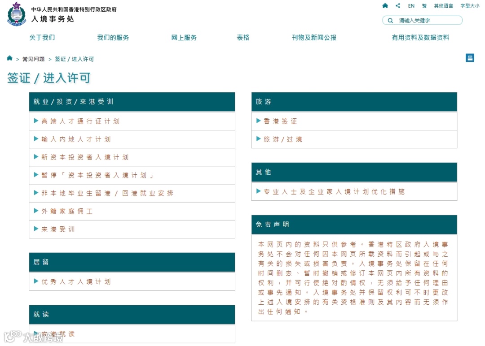Expand 高端人才通行证计划 item
Screen dimensions: 485x346
[132, 121]
